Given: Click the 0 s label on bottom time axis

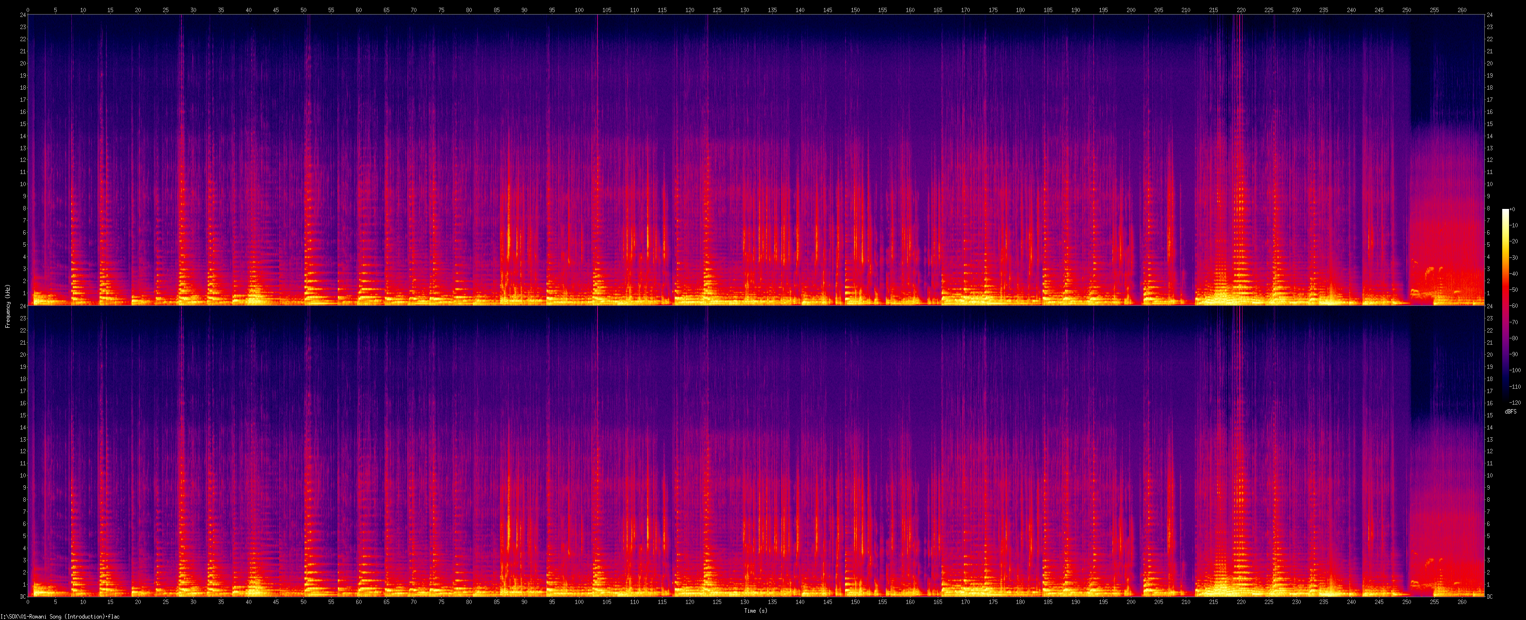Looking at the screenshot, I should [28, 602].
